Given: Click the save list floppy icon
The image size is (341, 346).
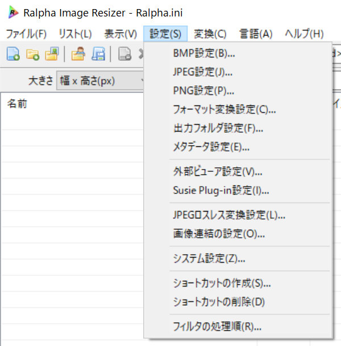Looking at the screenshot, I should point(98,54).
